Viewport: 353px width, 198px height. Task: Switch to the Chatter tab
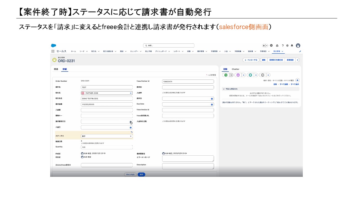pos(236,69)
